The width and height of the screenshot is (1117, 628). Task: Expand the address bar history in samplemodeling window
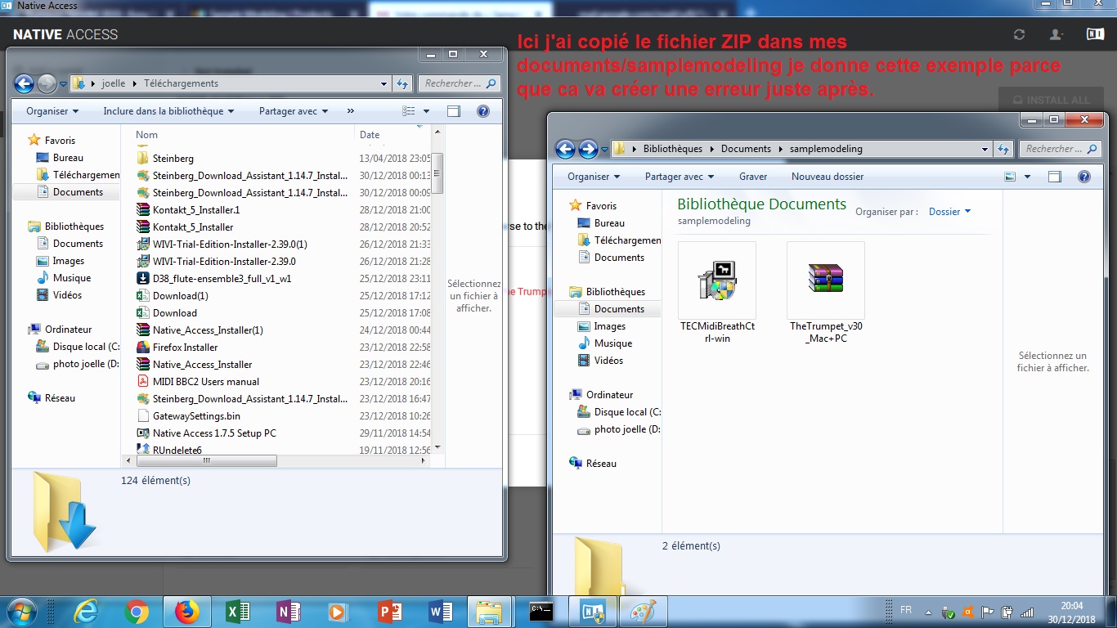point(985,149)
